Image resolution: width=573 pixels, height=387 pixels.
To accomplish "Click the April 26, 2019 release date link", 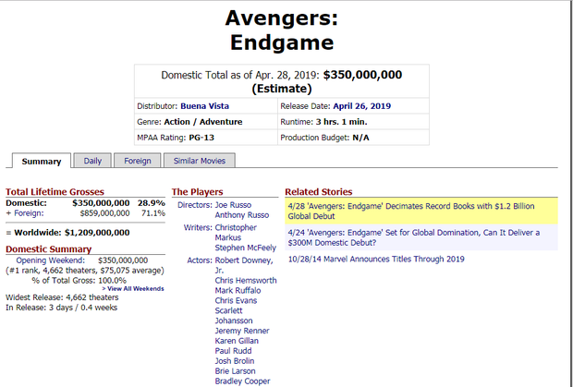I will click(361, 106).
